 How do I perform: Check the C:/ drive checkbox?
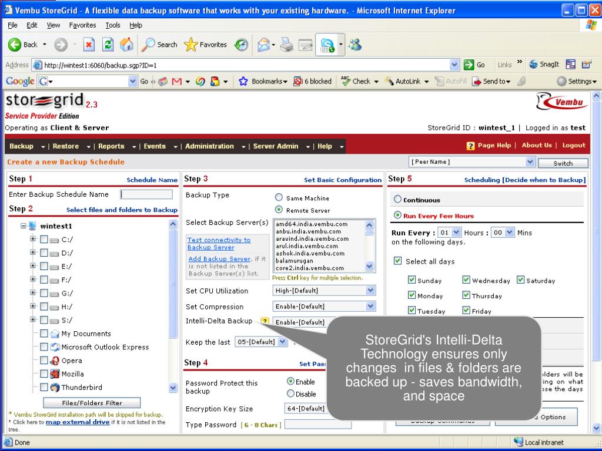click(x=44, y=240)
